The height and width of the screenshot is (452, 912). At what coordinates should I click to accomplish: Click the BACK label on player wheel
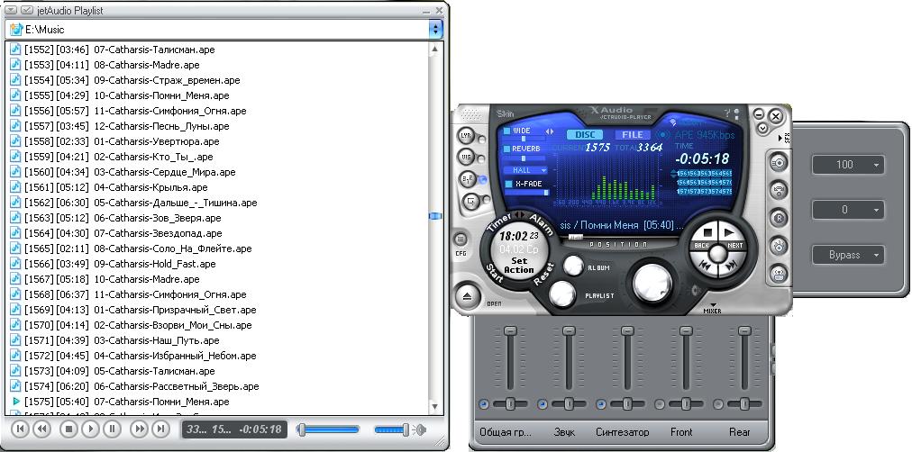702,246
